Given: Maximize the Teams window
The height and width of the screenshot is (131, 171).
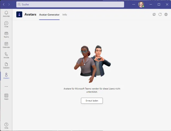Looking at the screenshot, I should (x=159, y=5).
